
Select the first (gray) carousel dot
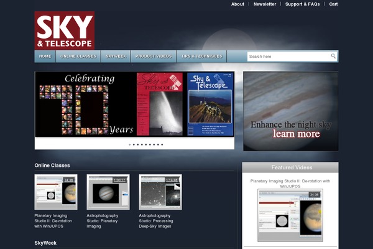[130, 144]
